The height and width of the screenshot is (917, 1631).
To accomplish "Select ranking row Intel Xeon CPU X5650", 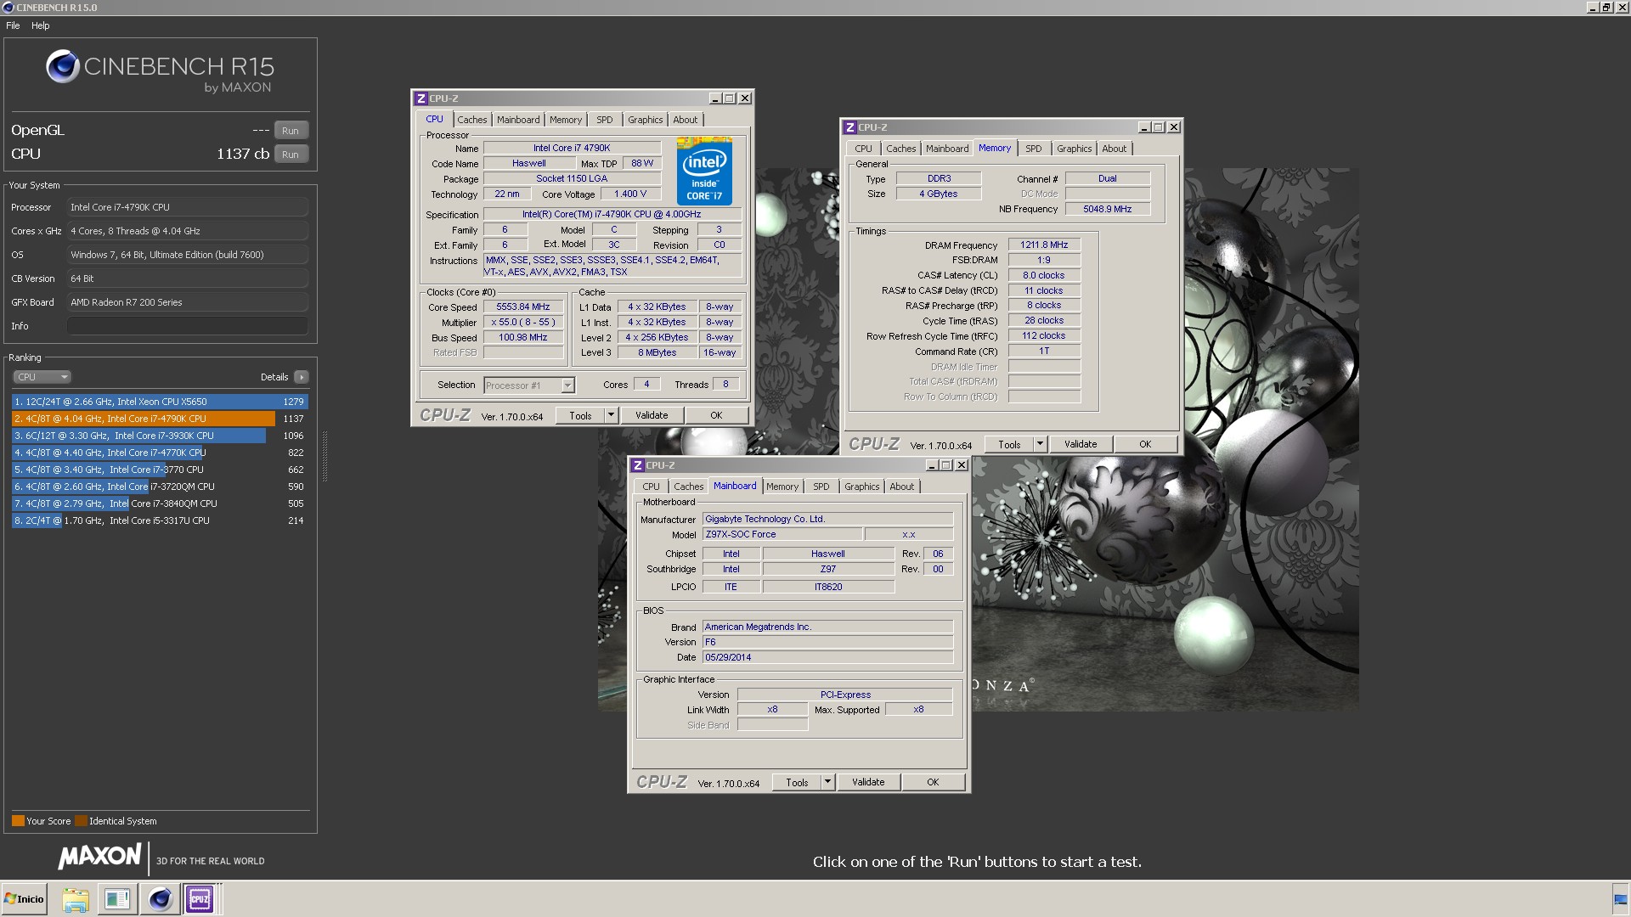I will click(160, 402).
